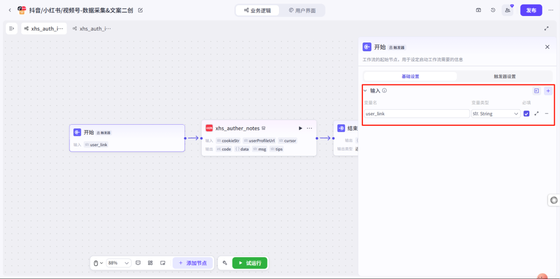Select the xhs_auther_notes node title
The height and width of the screenshot is (279, 560).
(x=237, y=128)
